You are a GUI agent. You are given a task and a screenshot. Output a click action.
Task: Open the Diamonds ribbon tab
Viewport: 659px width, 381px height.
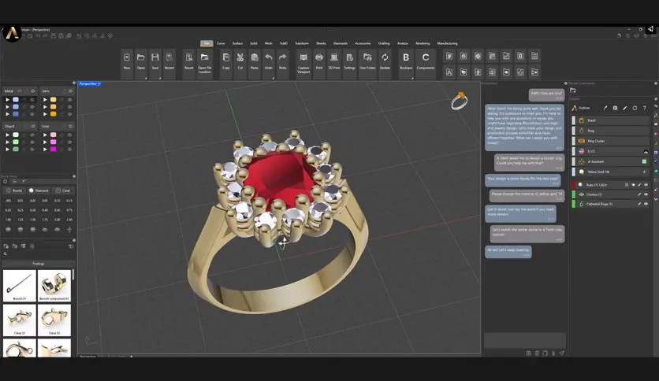341,43
